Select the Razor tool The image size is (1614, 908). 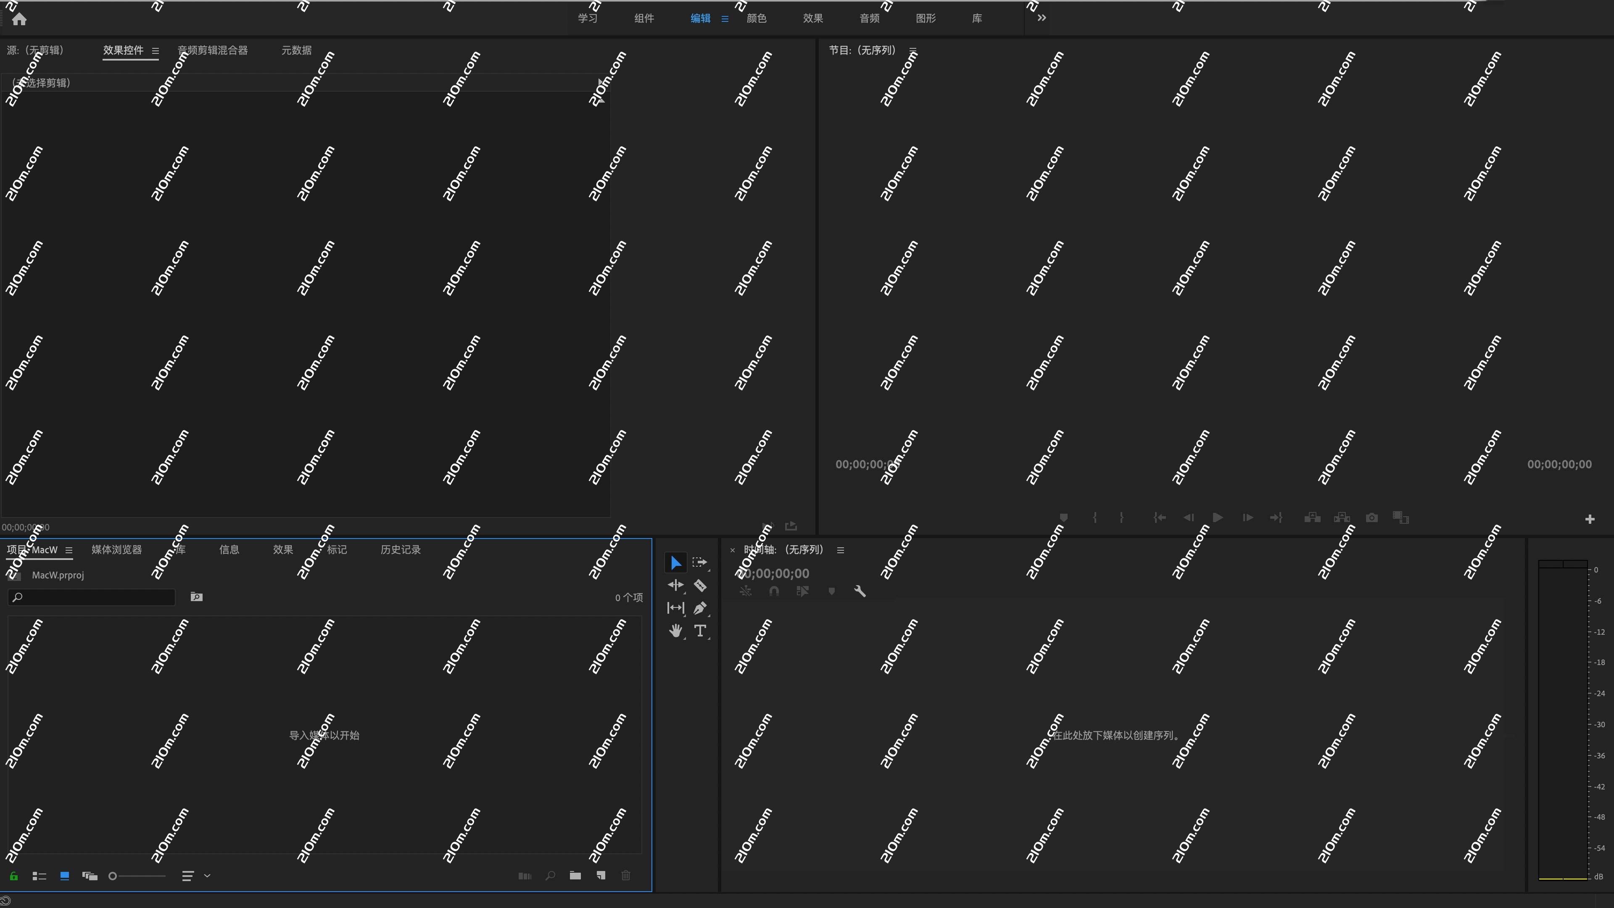[700, 585]
